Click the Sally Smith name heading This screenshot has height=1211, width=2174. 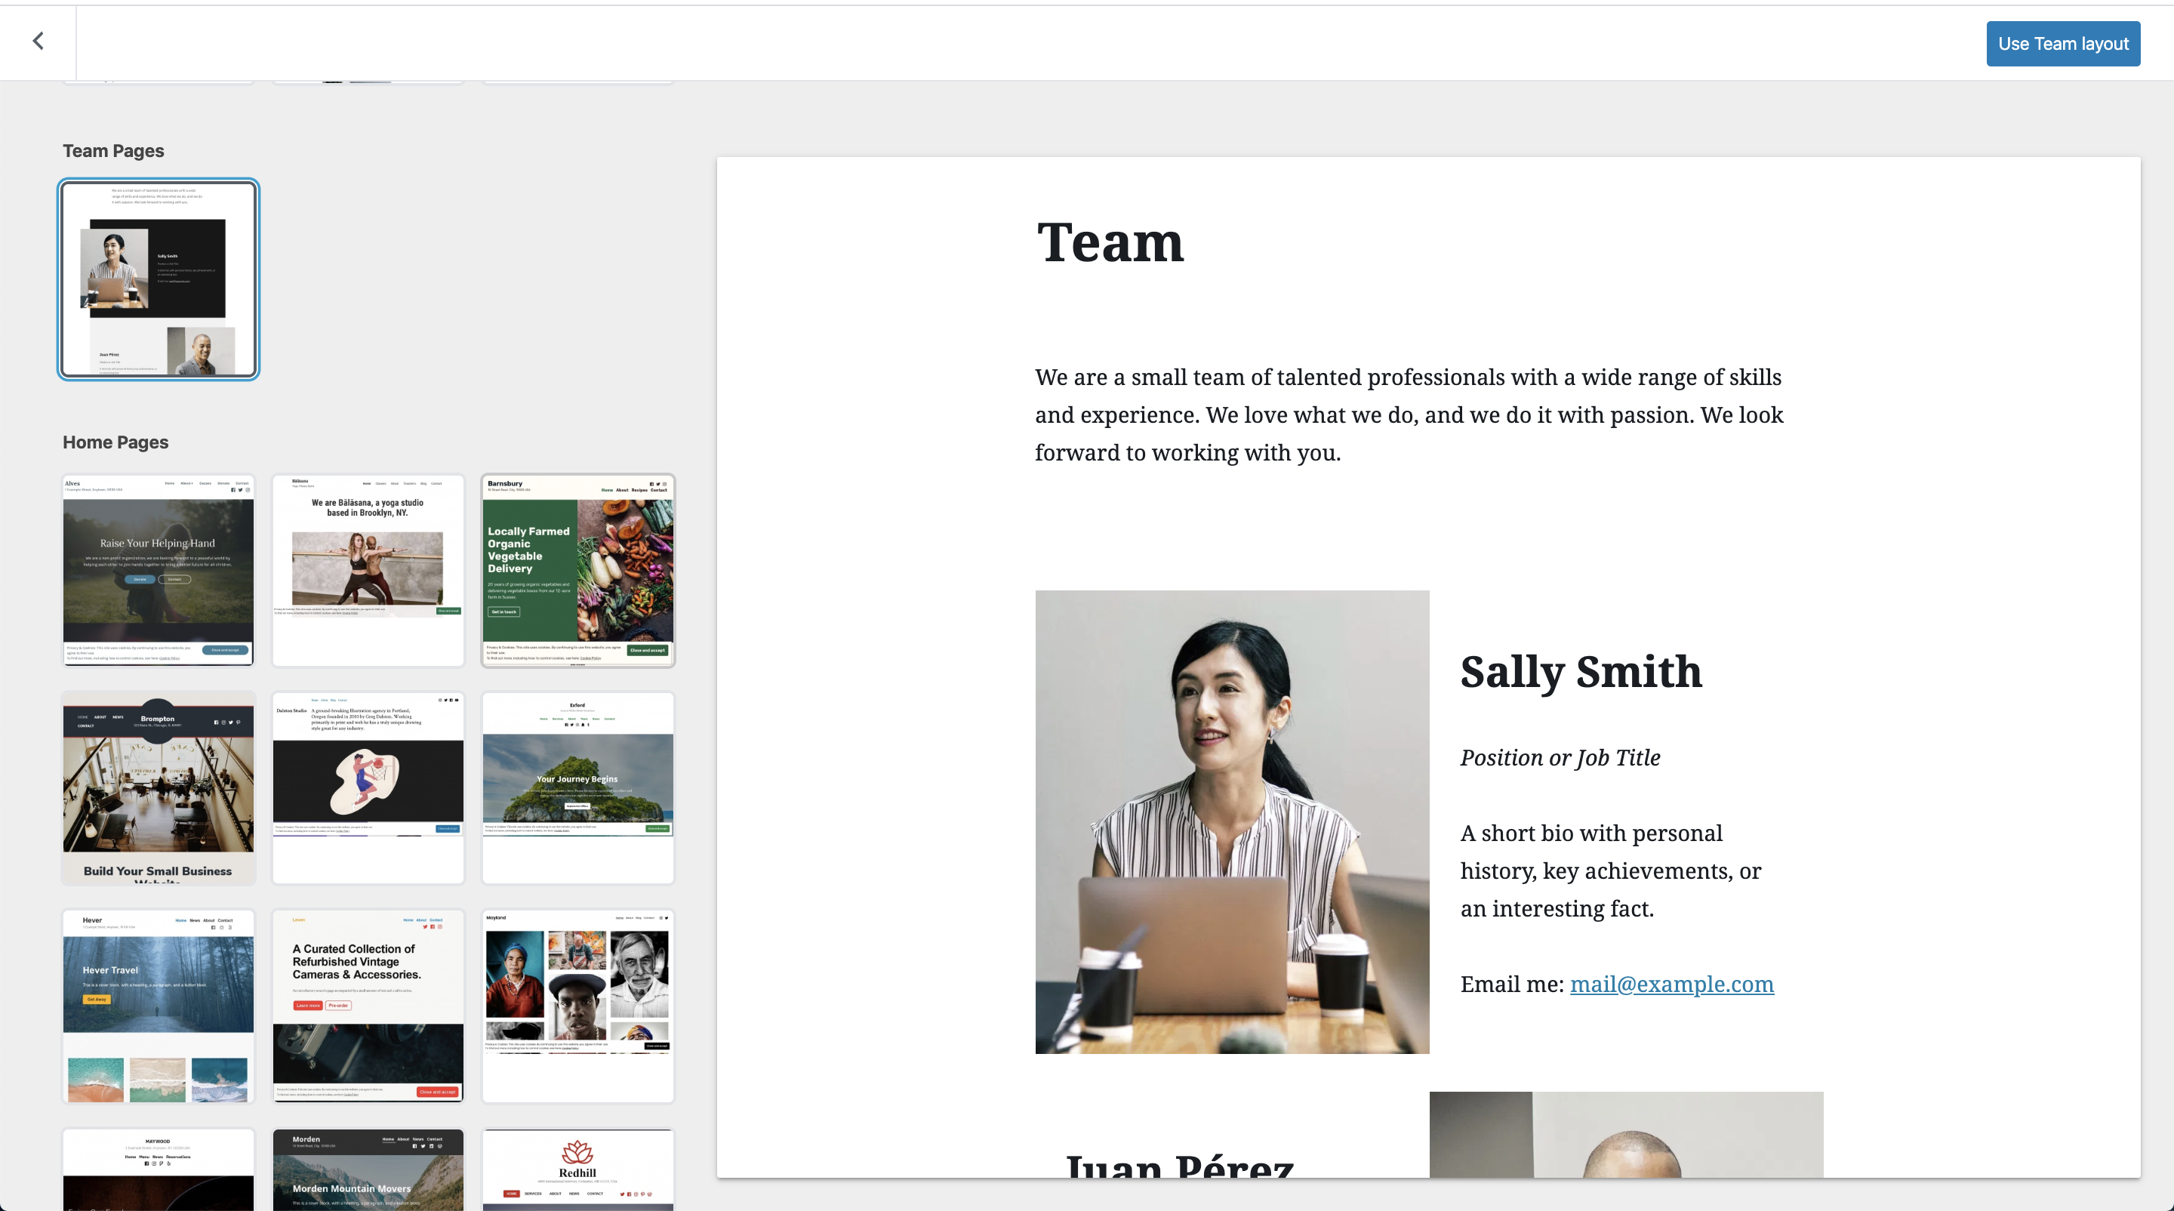pos(1581,673)
